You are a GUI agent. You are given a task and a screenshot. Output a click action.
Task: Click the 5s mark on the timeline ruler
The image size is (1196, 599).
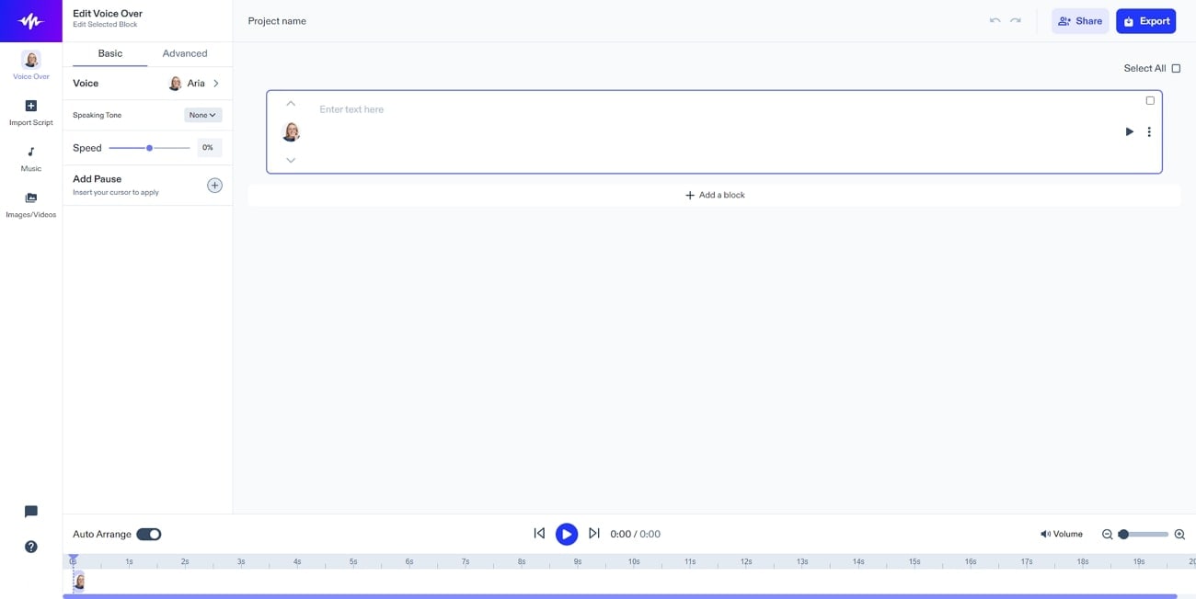(353, 561)
